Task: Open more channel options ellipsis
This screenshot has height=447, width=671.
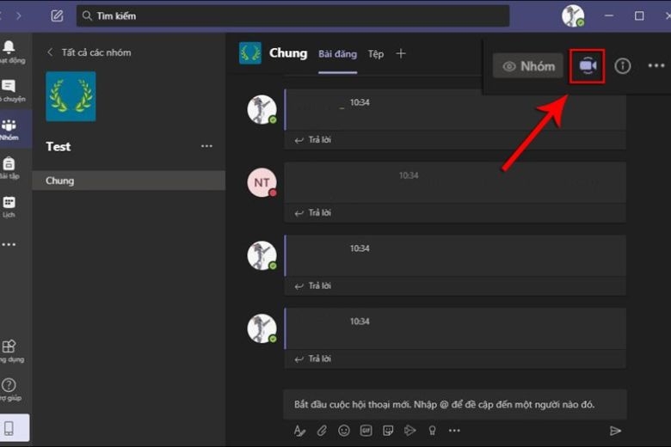Action: [656, 66]
